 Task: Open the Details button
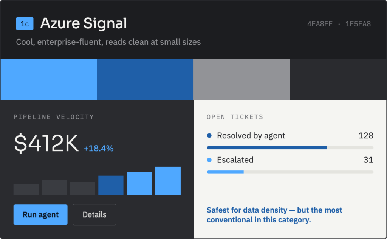(x=94, y=214)
